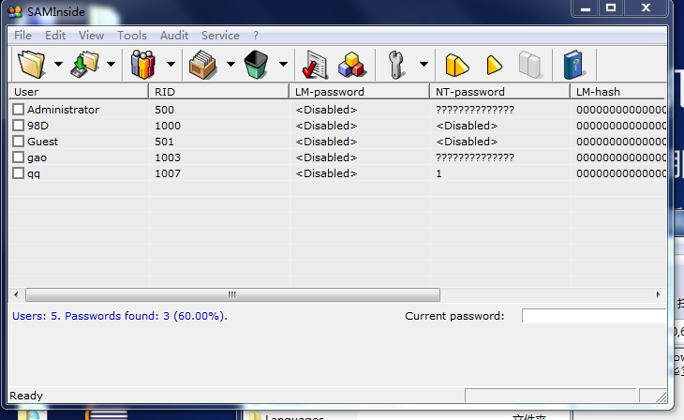Screen dimensions: 684x420
Task: Click Guest's NT-password <Disabled> cell
Action: click(467, 142)
